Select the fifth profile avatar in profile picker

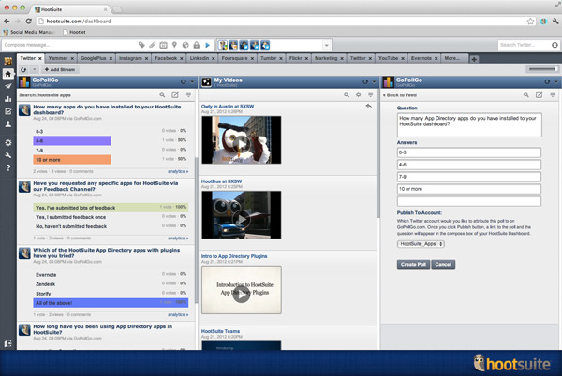(x=265, y=45)
